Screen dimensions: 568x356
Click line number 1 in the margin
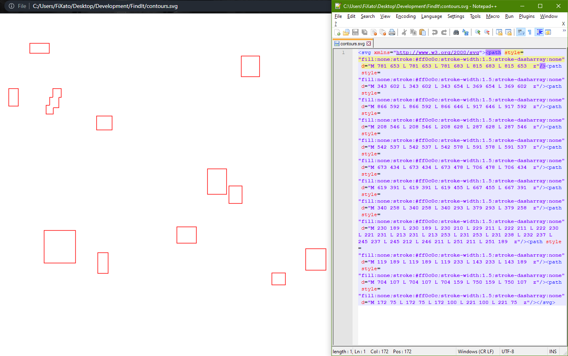tap(343, 52)
